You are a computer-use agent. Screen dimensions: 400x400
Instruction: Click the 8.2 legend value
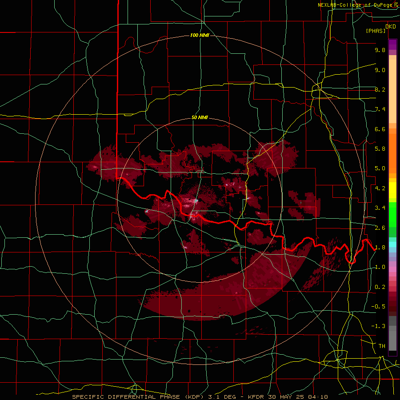380,89
